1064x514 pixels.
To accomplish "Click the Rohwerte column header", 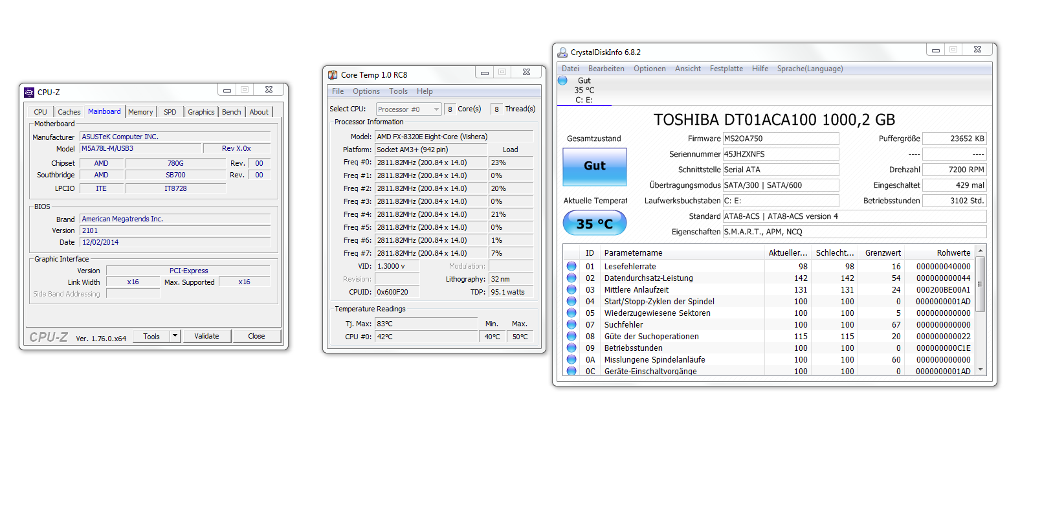I will (940, 253).
